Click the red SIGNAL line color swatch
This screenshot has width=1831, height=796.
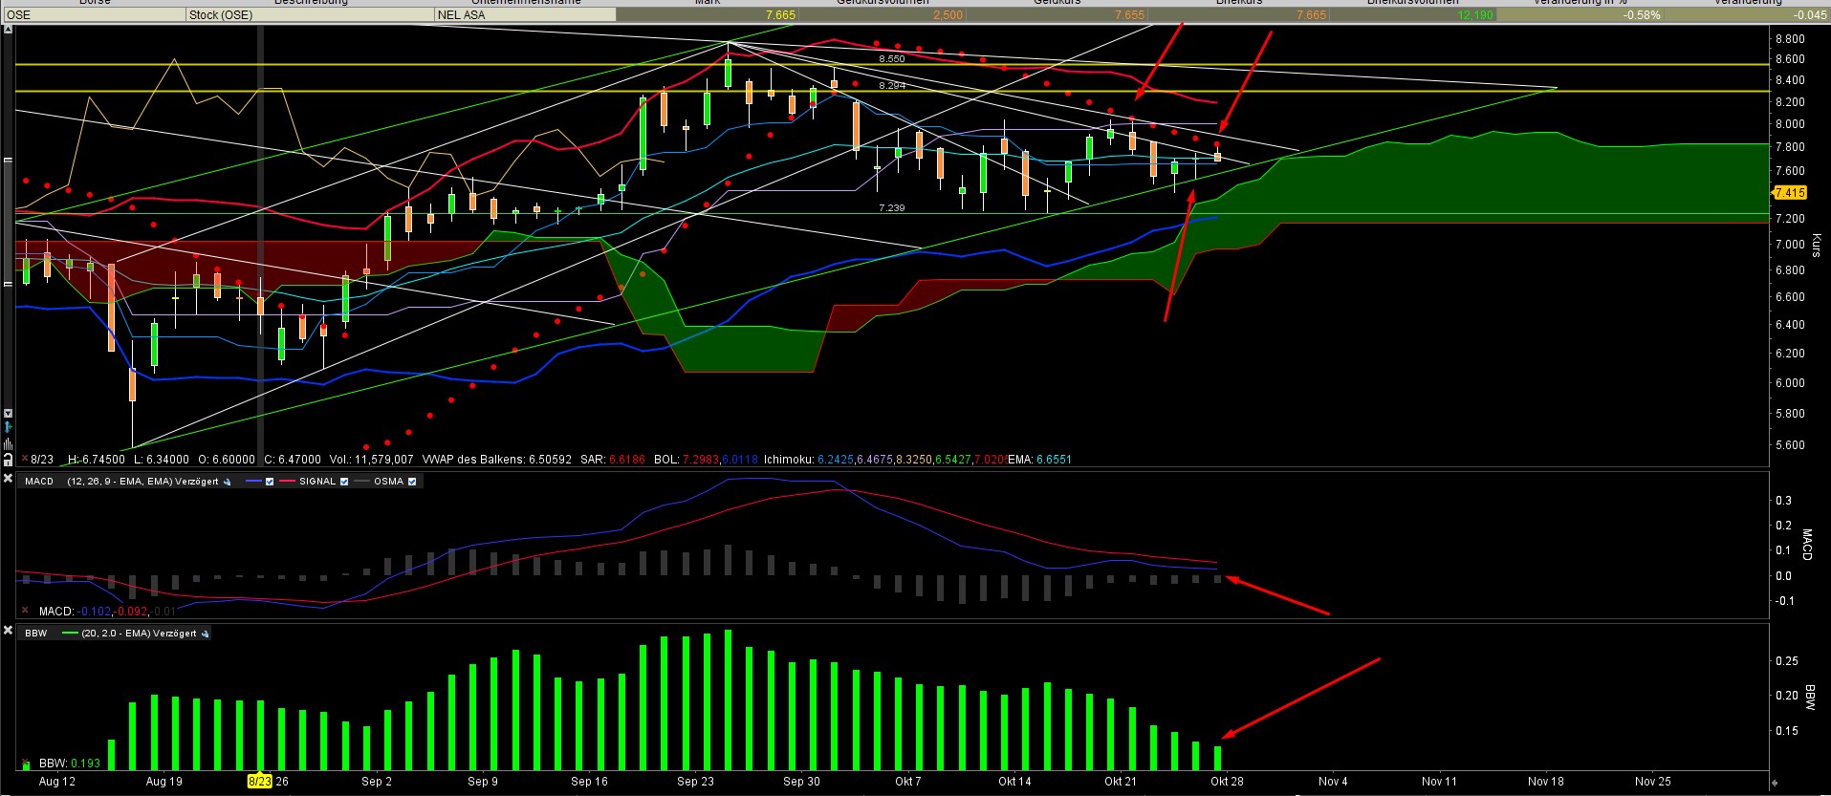pyautogui.click(x=287, y=482)
